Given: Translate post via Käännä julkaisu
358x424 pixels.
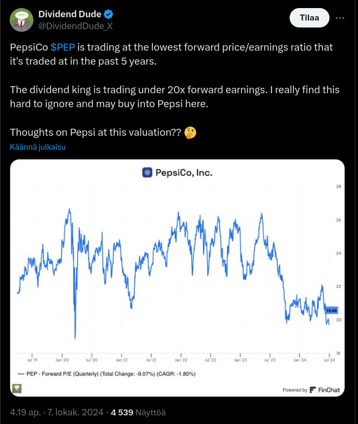Looking at the screenshot, I should [x=38, y=147].
